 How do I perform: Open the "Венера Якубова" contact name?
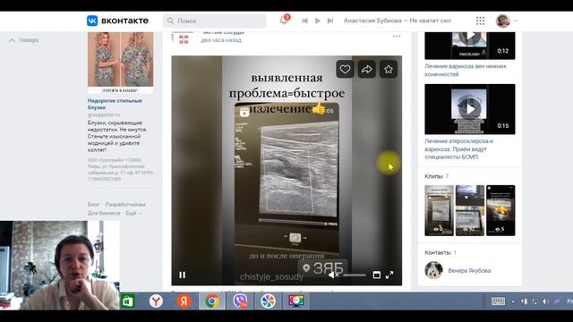[x=469, y=270]
